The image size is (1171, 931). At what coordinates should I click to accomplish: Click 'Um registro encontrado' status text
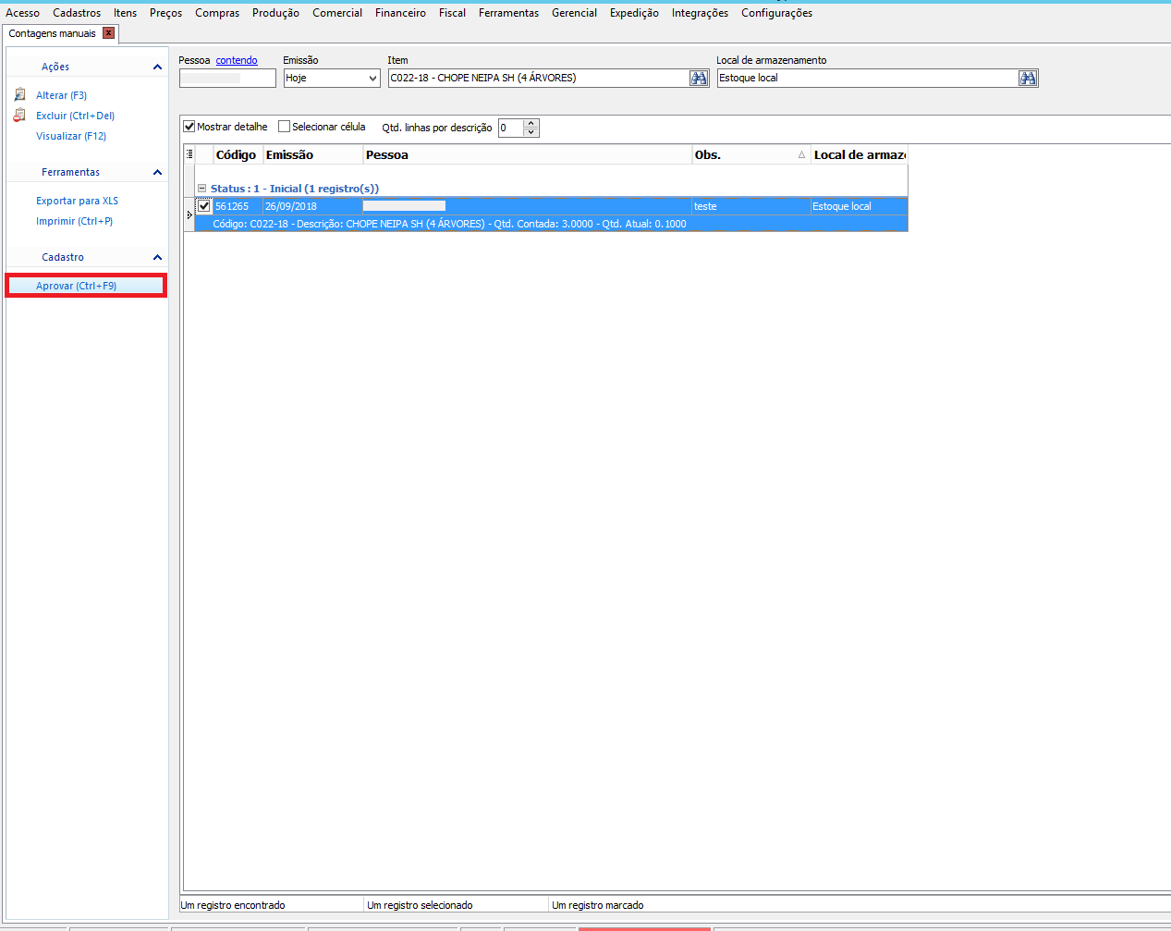click(233, 905)
